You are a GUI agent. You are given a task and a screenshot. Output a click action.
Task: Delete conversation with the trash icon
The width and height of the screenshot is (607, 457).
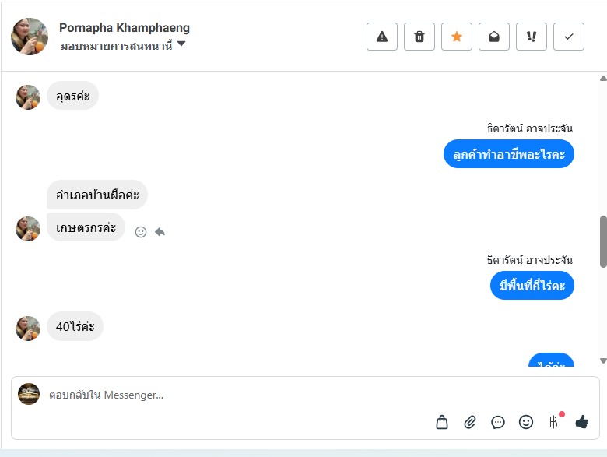click(x=419, y=37)
